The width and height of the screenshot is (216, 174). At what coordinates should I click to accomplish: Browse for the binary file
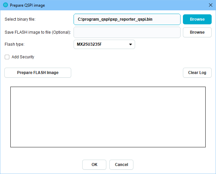pyautogui.click(x=197, y=19)
